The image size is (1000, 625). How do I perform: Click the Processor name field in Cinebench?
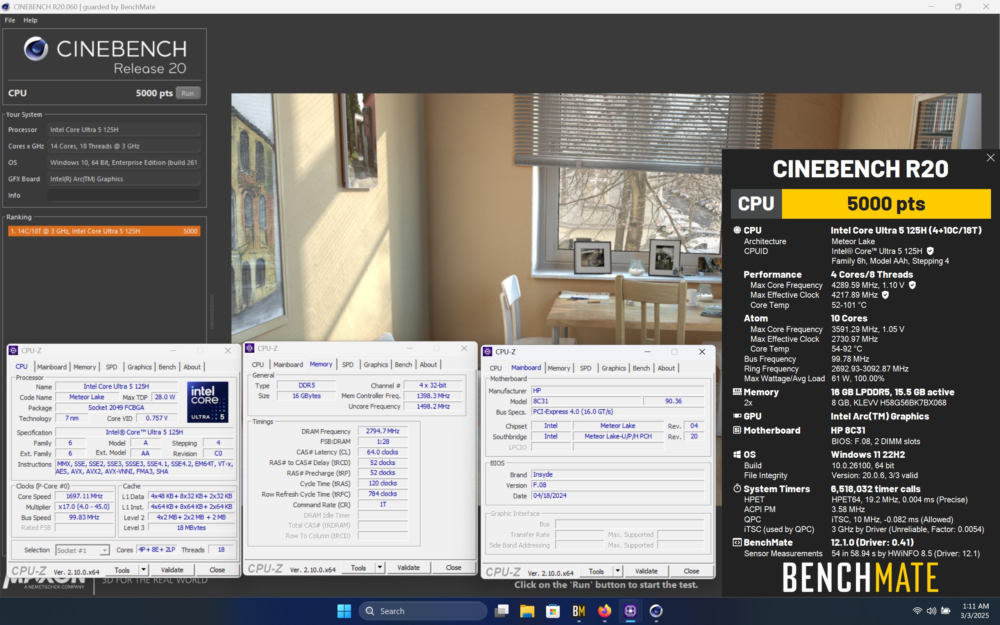[123, 129]
